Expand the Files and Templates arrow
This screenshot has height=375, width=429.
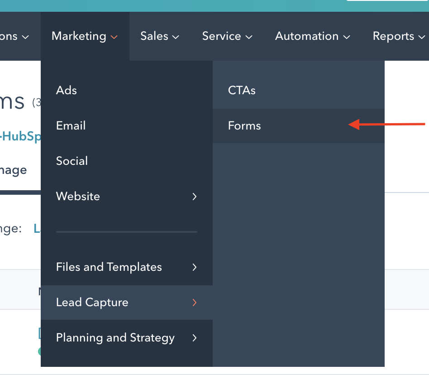pos(195,267)
